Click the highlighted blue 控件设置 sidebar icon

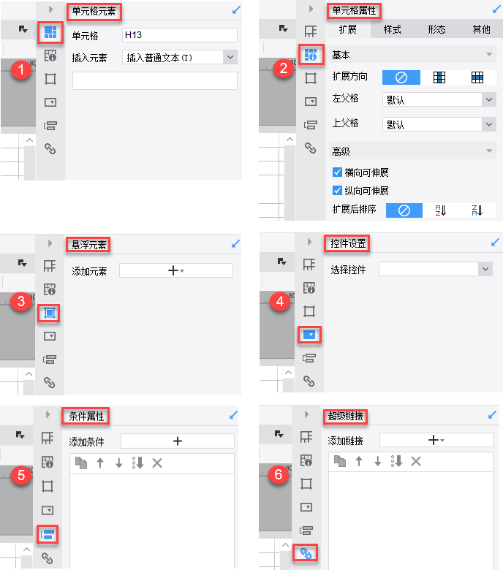(x=309, y=335)
